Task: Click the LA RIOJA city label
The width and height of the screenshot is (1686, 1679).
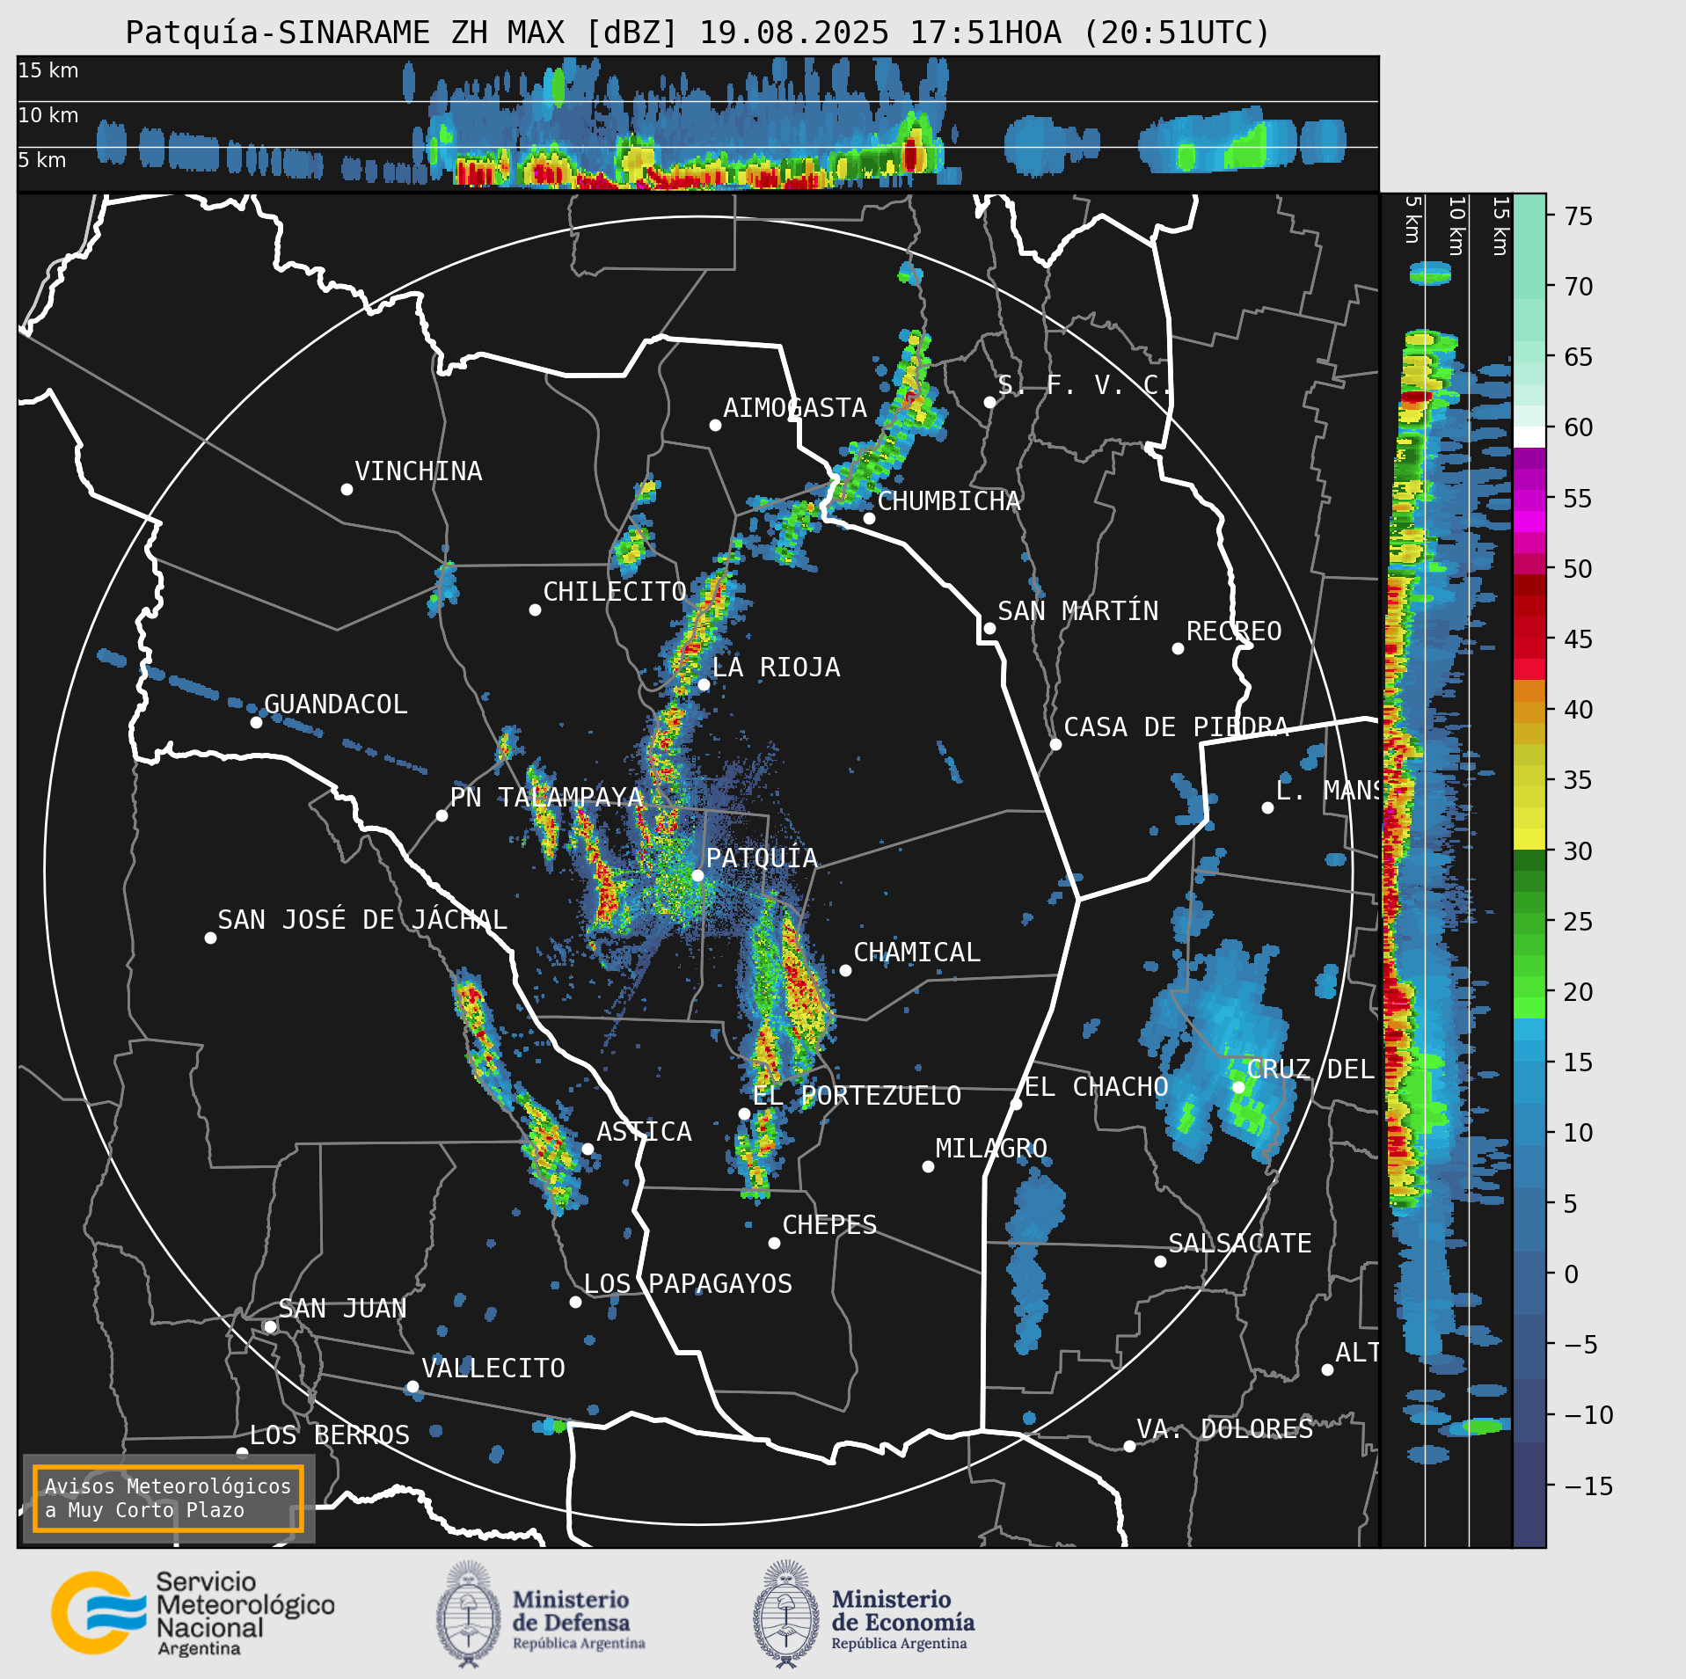Action: pyautogui.click(x=776, y=668)
